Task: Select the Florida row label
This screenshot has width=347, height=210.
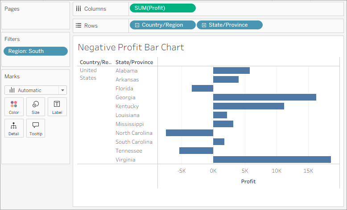Action: click(x=124, y=89)
